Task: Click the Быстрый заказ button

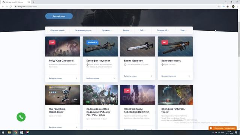Action: [x=59, y=16]
